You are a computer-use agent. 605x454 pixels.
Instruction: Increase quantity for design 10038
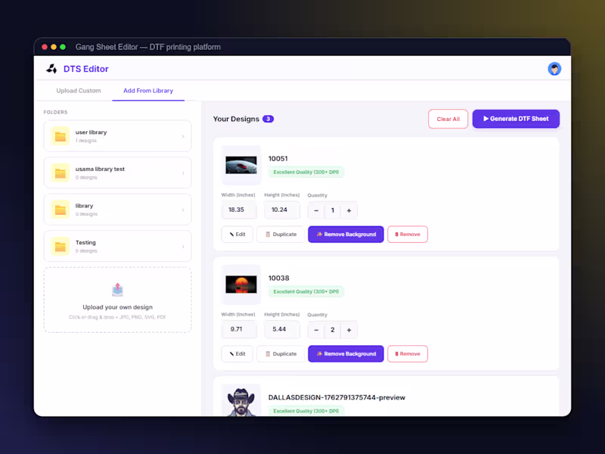(349, 330)
